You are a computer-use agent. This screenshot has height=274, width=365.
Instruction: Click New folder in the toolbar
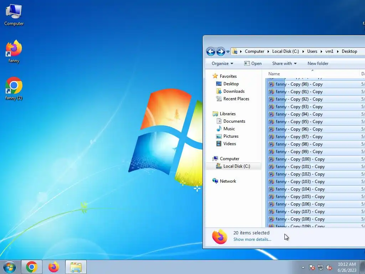tap(318, 64)
